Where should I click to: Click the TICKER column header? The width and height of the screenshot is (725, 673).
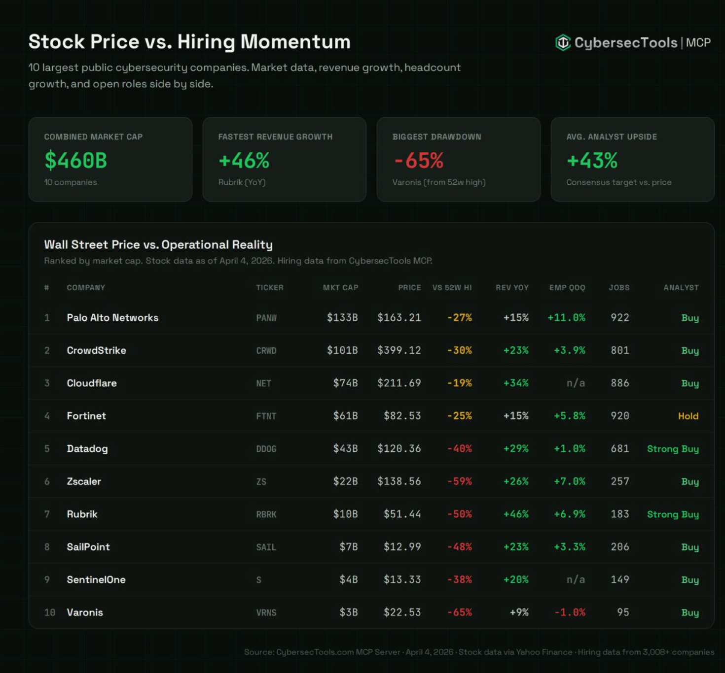(270, 287)
